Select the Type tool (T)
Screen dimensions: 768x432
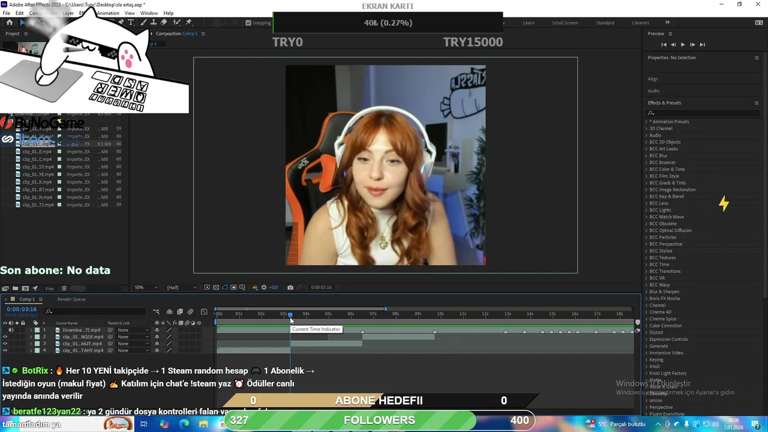(x=131, y=22)
